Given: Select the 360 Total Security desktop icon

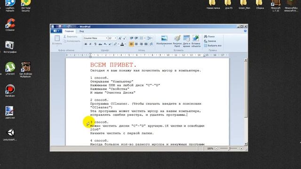Looking at the screenshot, I should [x=26, y=6].
